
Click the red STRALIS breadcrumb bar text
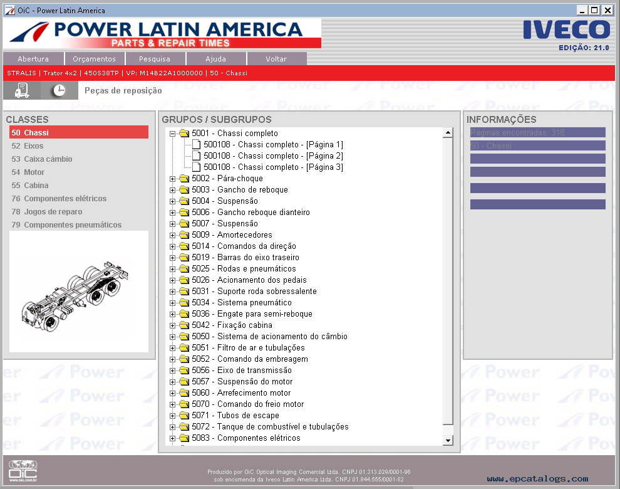click(127, 73)
